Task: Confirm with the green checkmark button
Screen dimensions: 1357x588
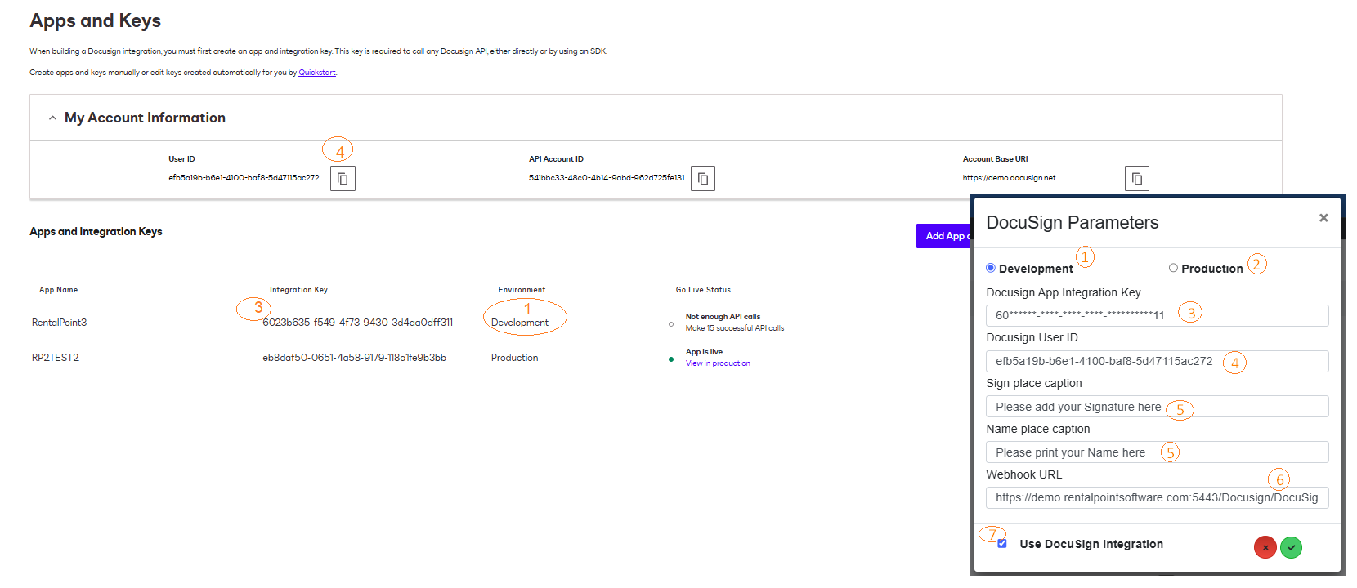Action: [x=1292, y=547]
